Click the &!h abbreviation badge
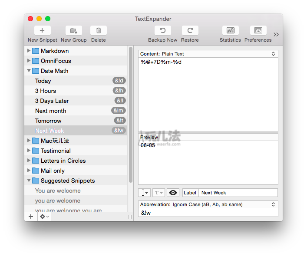307x256 pixels. pos(119,91)
